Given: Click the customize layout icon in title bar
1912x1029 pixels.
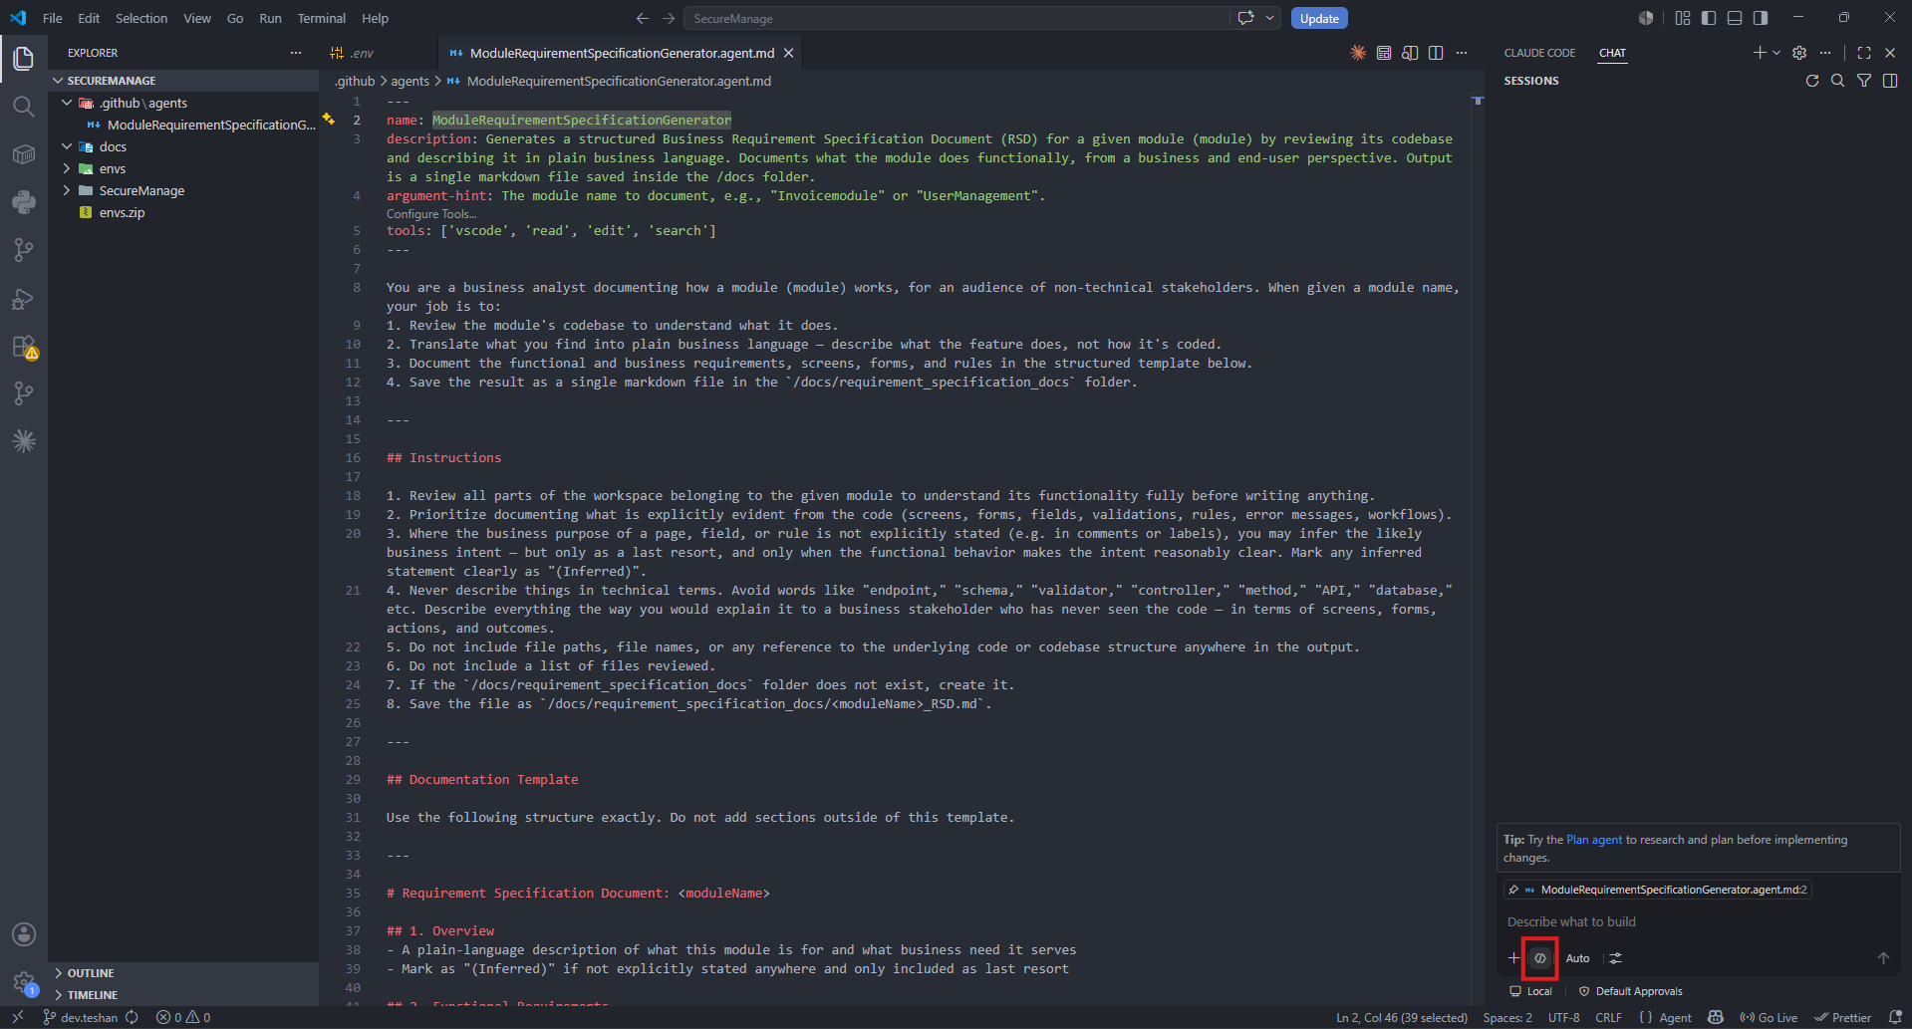Looking at the screenshot, I should [1683, 18].
